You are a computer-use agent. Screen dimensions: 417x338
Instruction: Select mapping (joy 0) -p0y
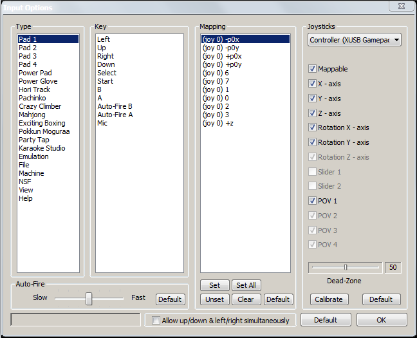(245, 48)
